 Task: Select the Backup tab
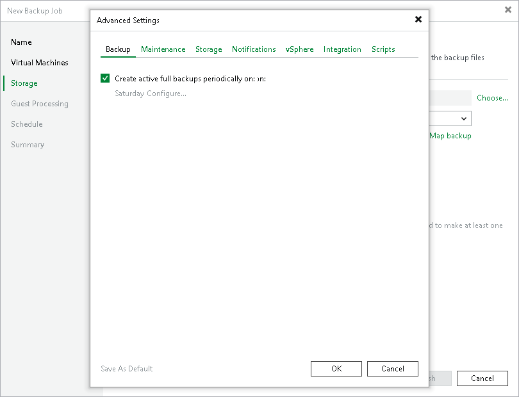click(x=118, y=49)
